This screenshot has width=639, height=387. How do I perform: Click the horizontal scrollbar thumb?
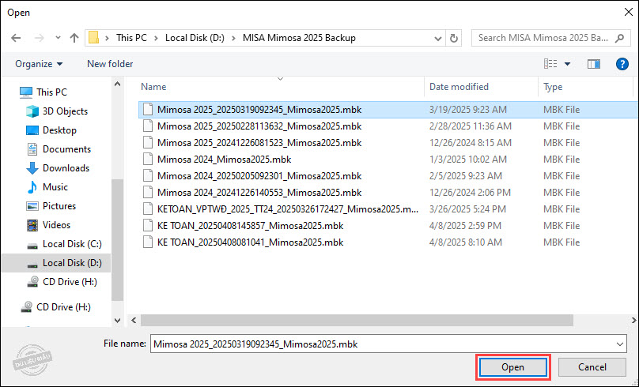point(357,321)
